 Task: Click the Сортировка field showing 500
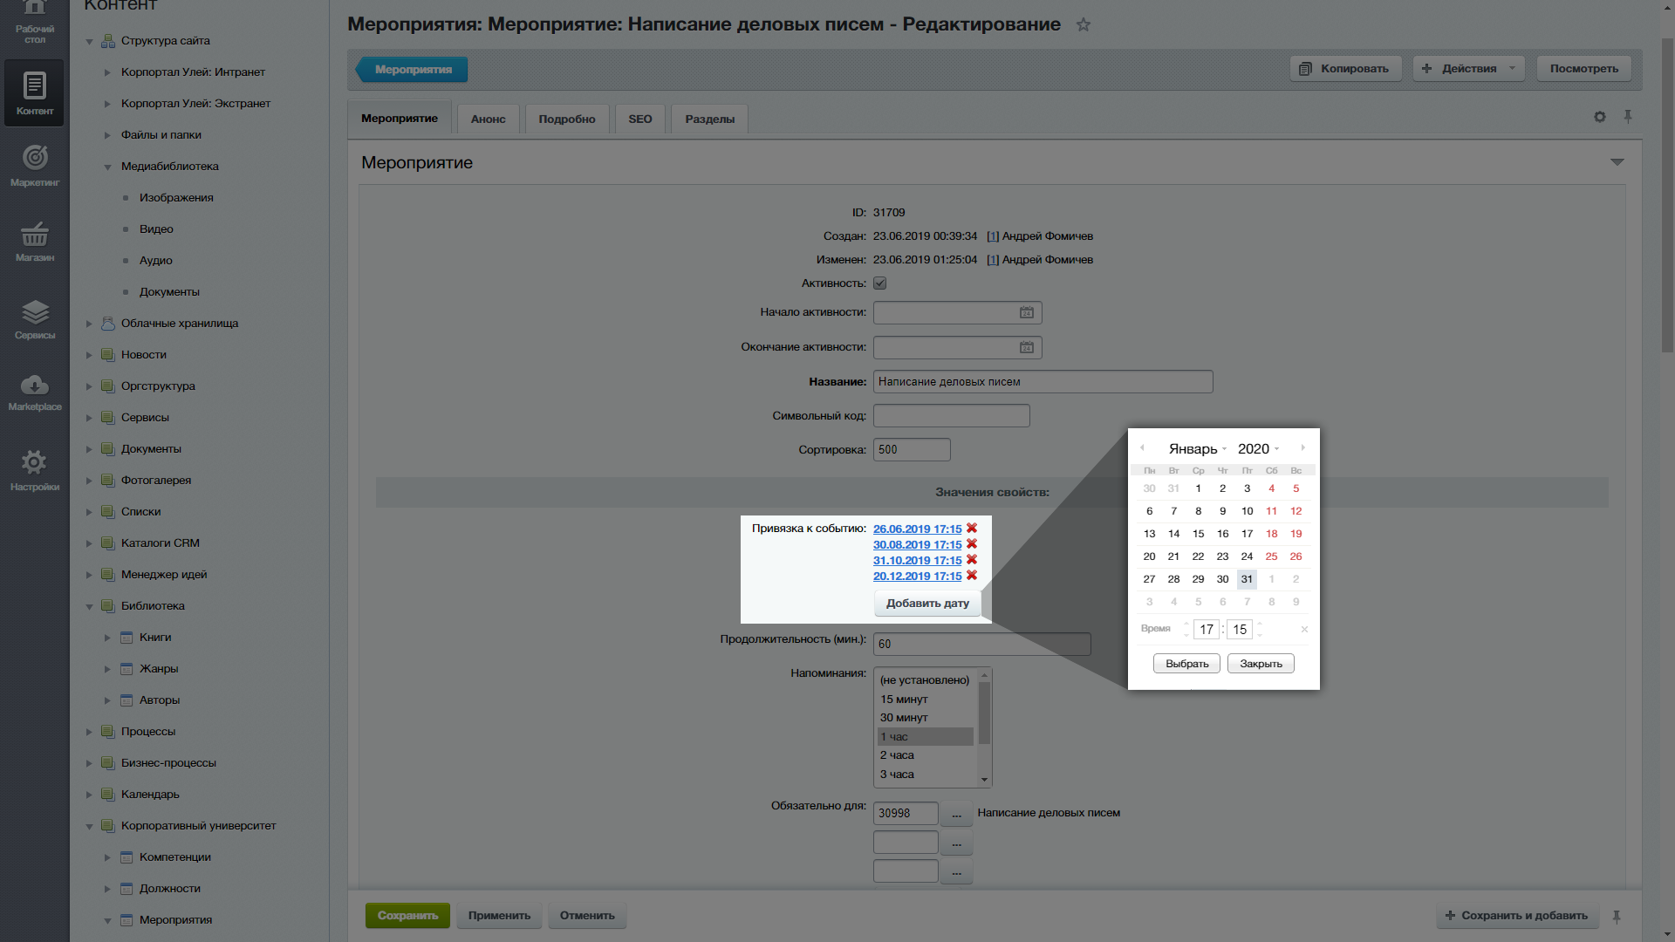coord(912,450)
